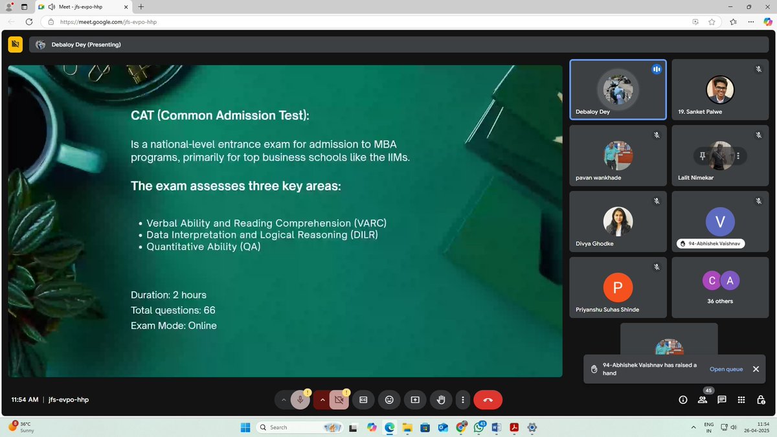The image size is (777, 437).
Task: Open Adobe Acrobat from taskbar
Action: pos(514,427)
